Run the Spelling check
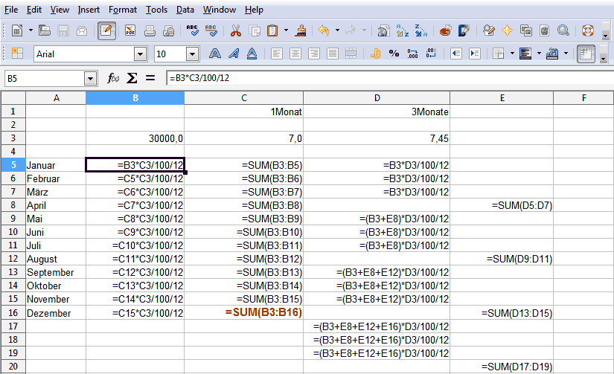614x374 pixels. tap(192, 30)
